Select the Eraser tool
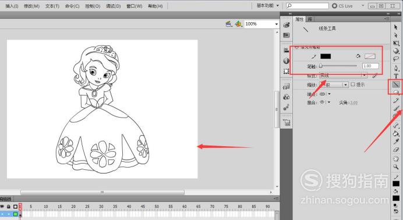This screenshot has height=220, width=403. point(396,150)
